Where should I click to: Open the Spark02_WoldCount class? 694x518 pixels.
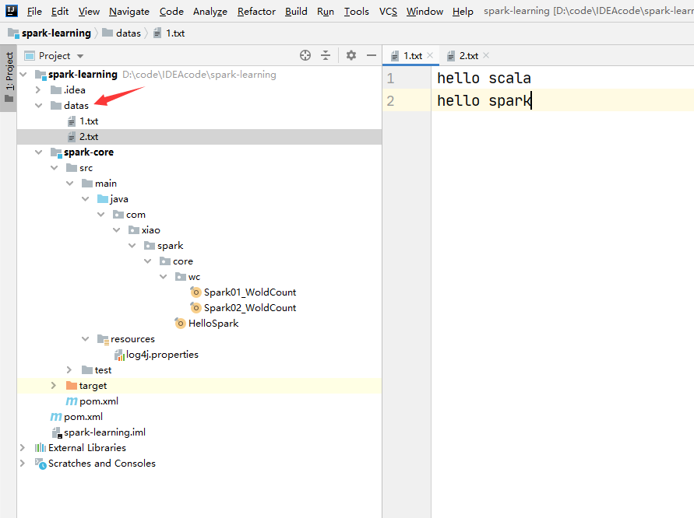tap(249, 308)
